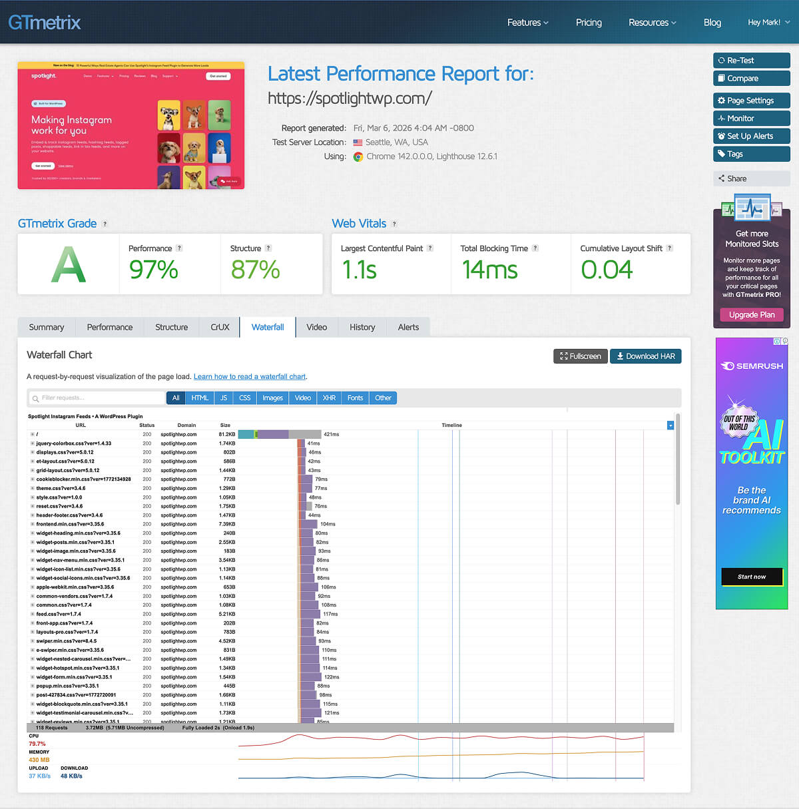Viewport: 799px width, 809px height.
Task: Click the US flag server location icon
Action: (358, 142)
